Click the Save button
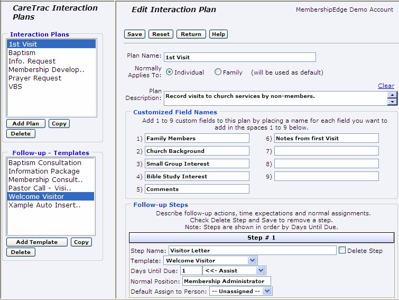Screen dimensions: 399x300 tap(135, 34)
